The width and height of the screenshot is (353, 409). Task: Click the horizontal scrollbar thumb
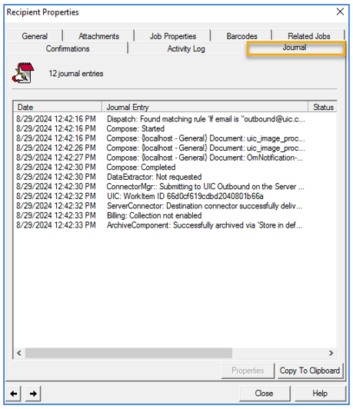128,353
